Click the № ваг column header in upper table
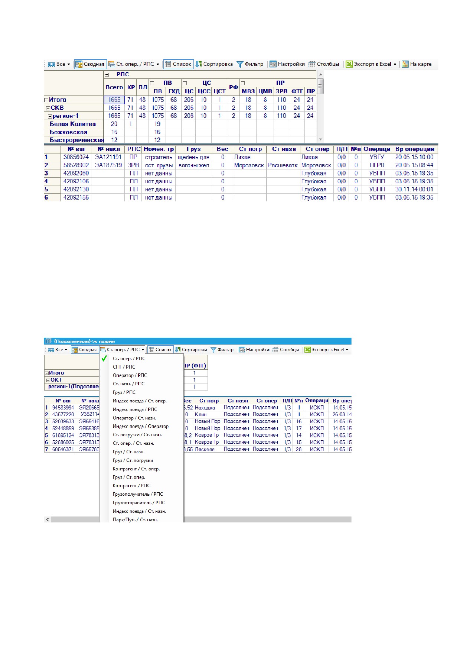Image resolution: width=460 pixels, height=651 pixels. (x=76, y=149)
